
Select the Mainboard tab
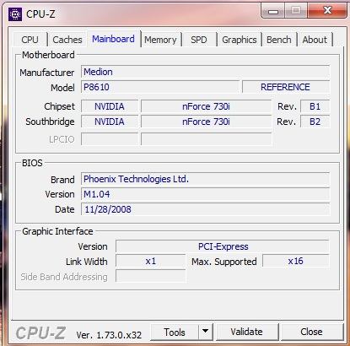pyautogui.click(x=113, y=39)
